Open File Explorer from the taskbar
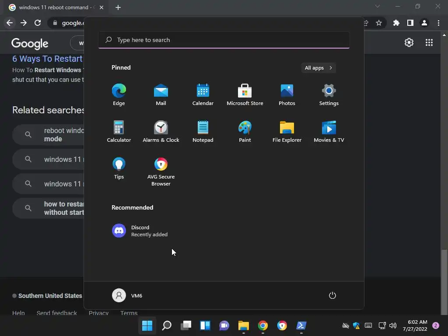 243,325
